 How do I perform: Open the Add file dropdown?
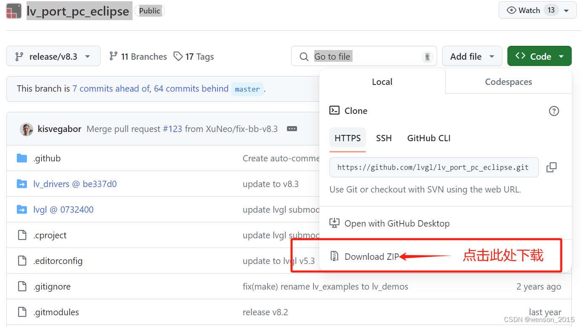point(472,56)
